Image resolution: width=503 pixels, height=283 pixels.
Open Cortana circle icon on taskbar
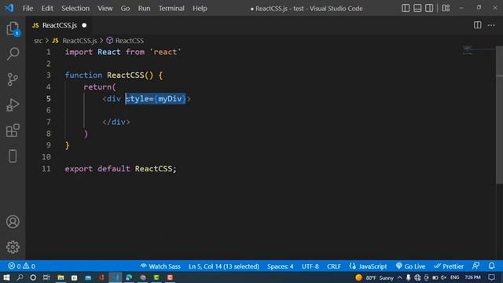[33, 277]
